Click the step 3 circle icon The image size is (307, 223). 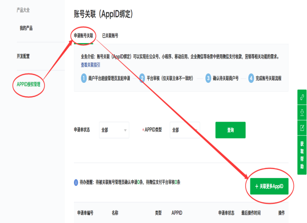click(x=208, y=78)
